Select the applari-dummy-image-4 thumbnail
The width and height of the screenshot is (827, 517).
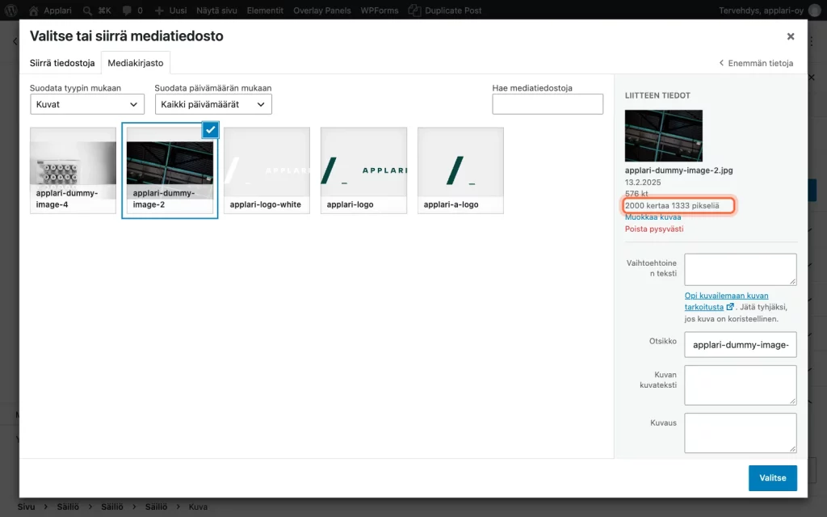click(x=73, y=170)
